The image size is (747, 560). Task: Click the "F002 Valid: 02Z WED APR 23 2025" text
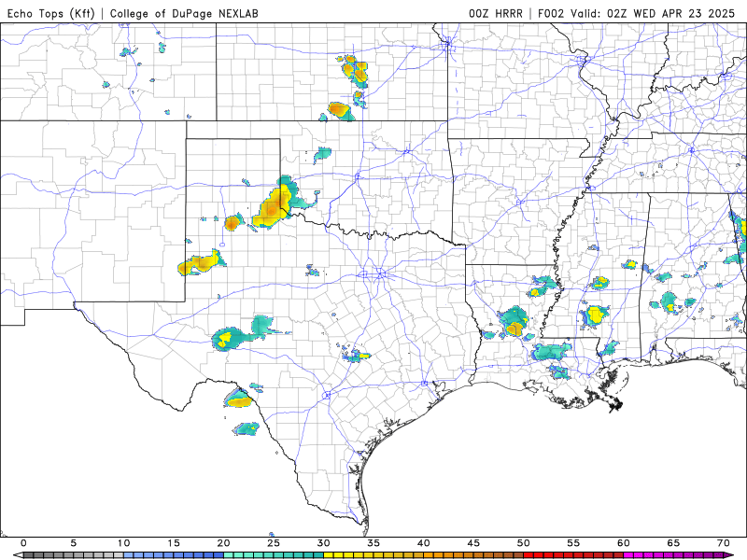pyautogui.click(x=637, y=13)
